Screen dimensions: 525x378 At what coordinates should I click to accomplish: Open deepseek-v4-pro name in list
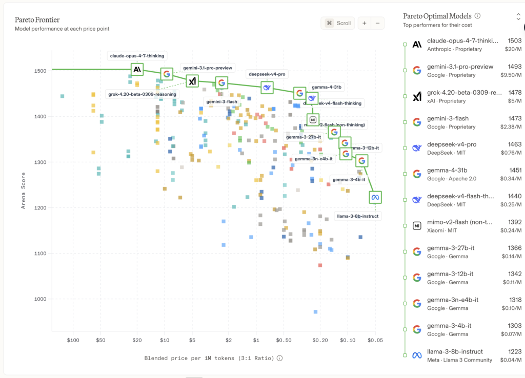[x=452, y=144]
